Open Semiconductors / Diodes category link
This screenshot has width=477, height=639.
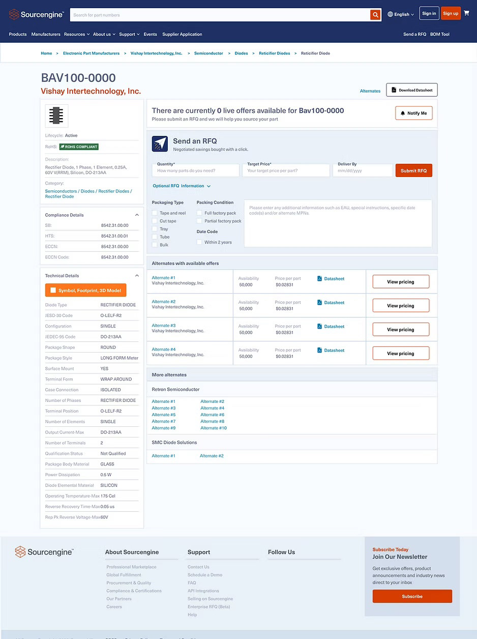88,194
